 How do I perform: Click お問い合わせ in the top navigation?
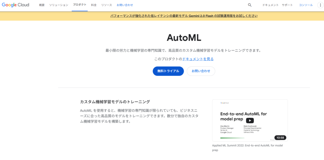(125, 5)
